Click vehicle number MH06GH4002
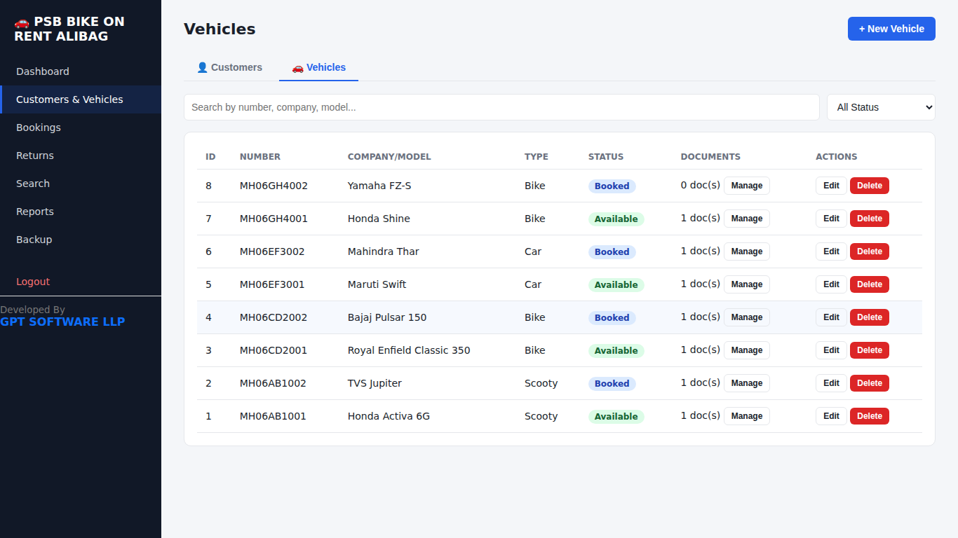958x538 pixels. pyautogui.click(x=274, y=186)
